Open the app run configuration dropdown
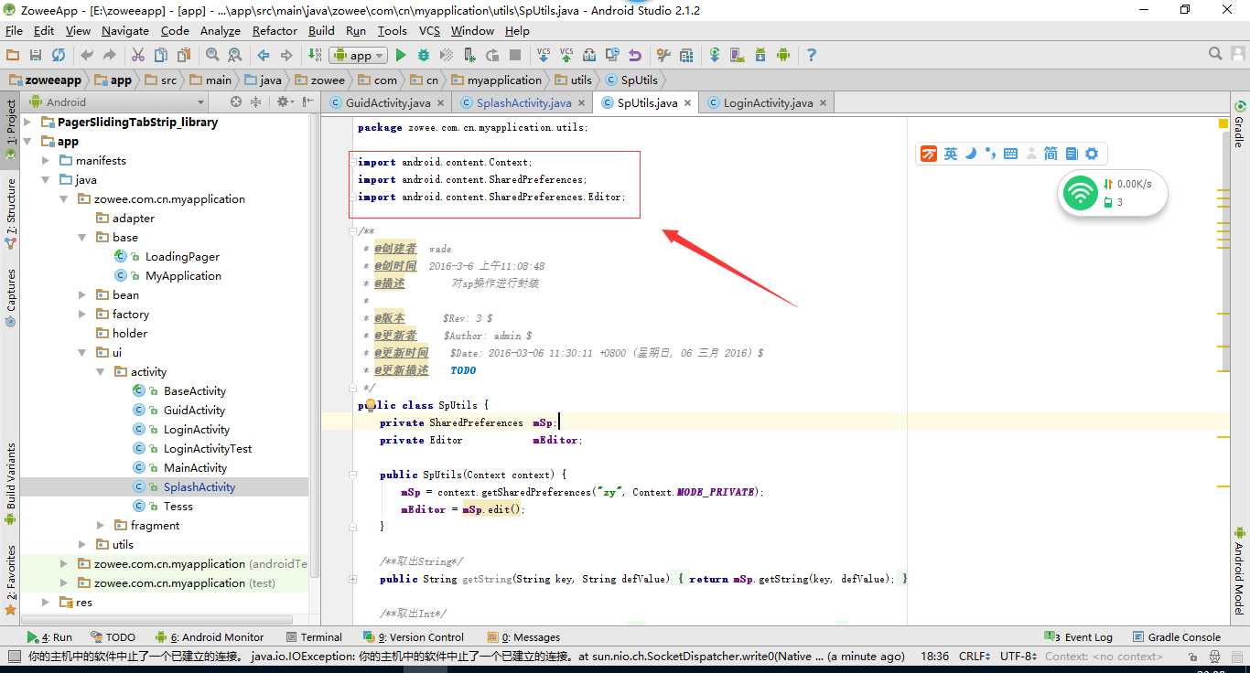The width and height of the screenshot is (1250, 673). point(357,55)
